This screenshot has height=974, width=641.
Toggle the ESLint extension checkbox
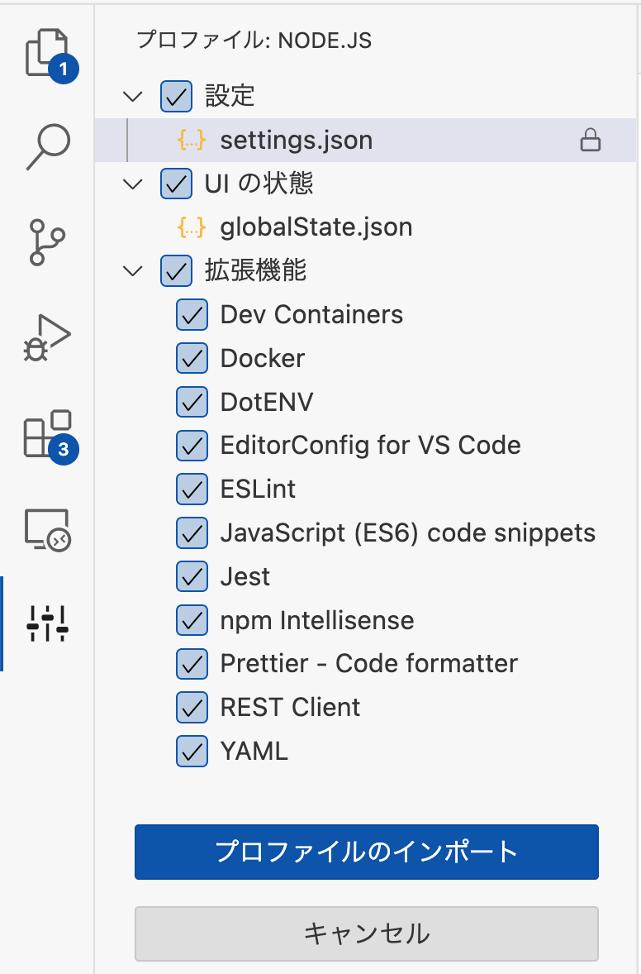[192, 489]
